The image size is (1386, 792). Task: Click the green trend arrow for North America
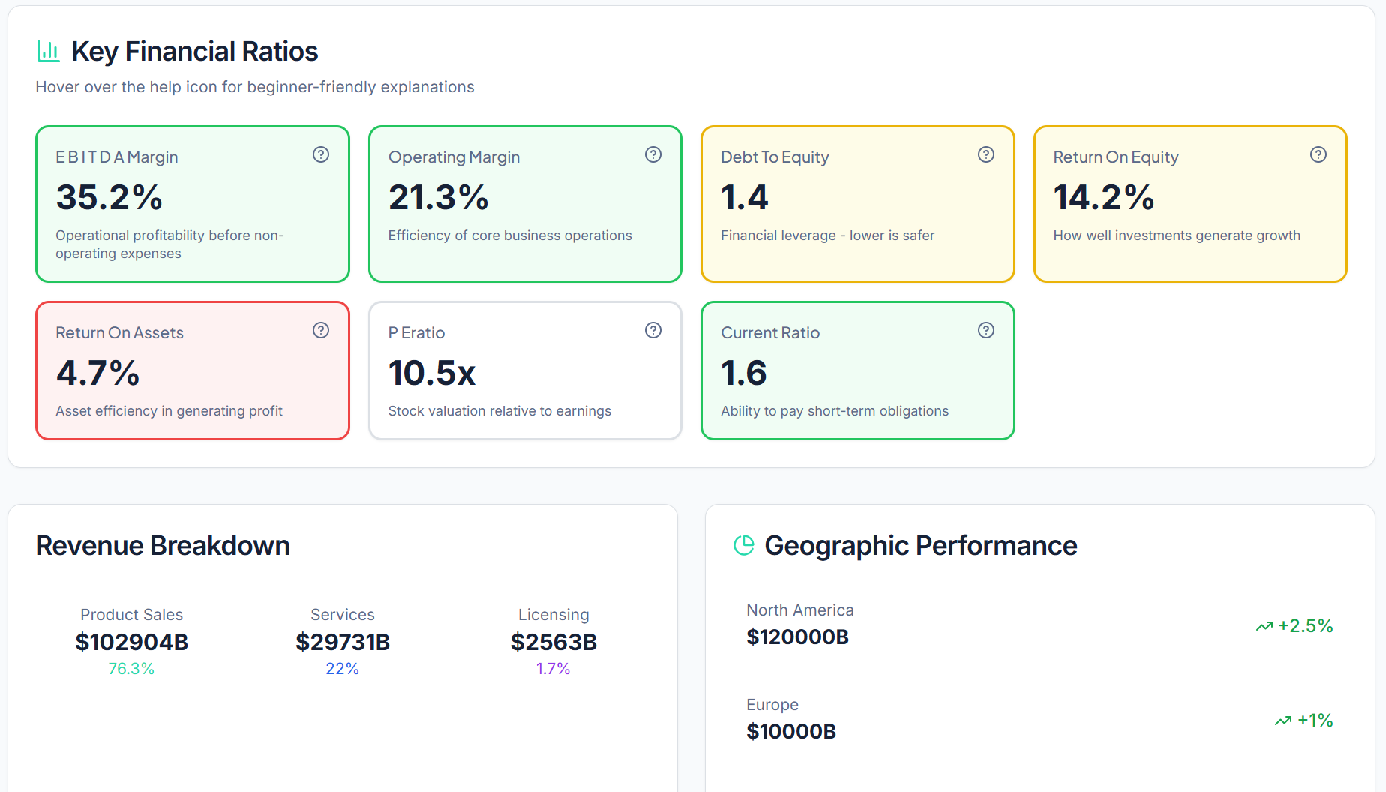[x=1264, y=625]
